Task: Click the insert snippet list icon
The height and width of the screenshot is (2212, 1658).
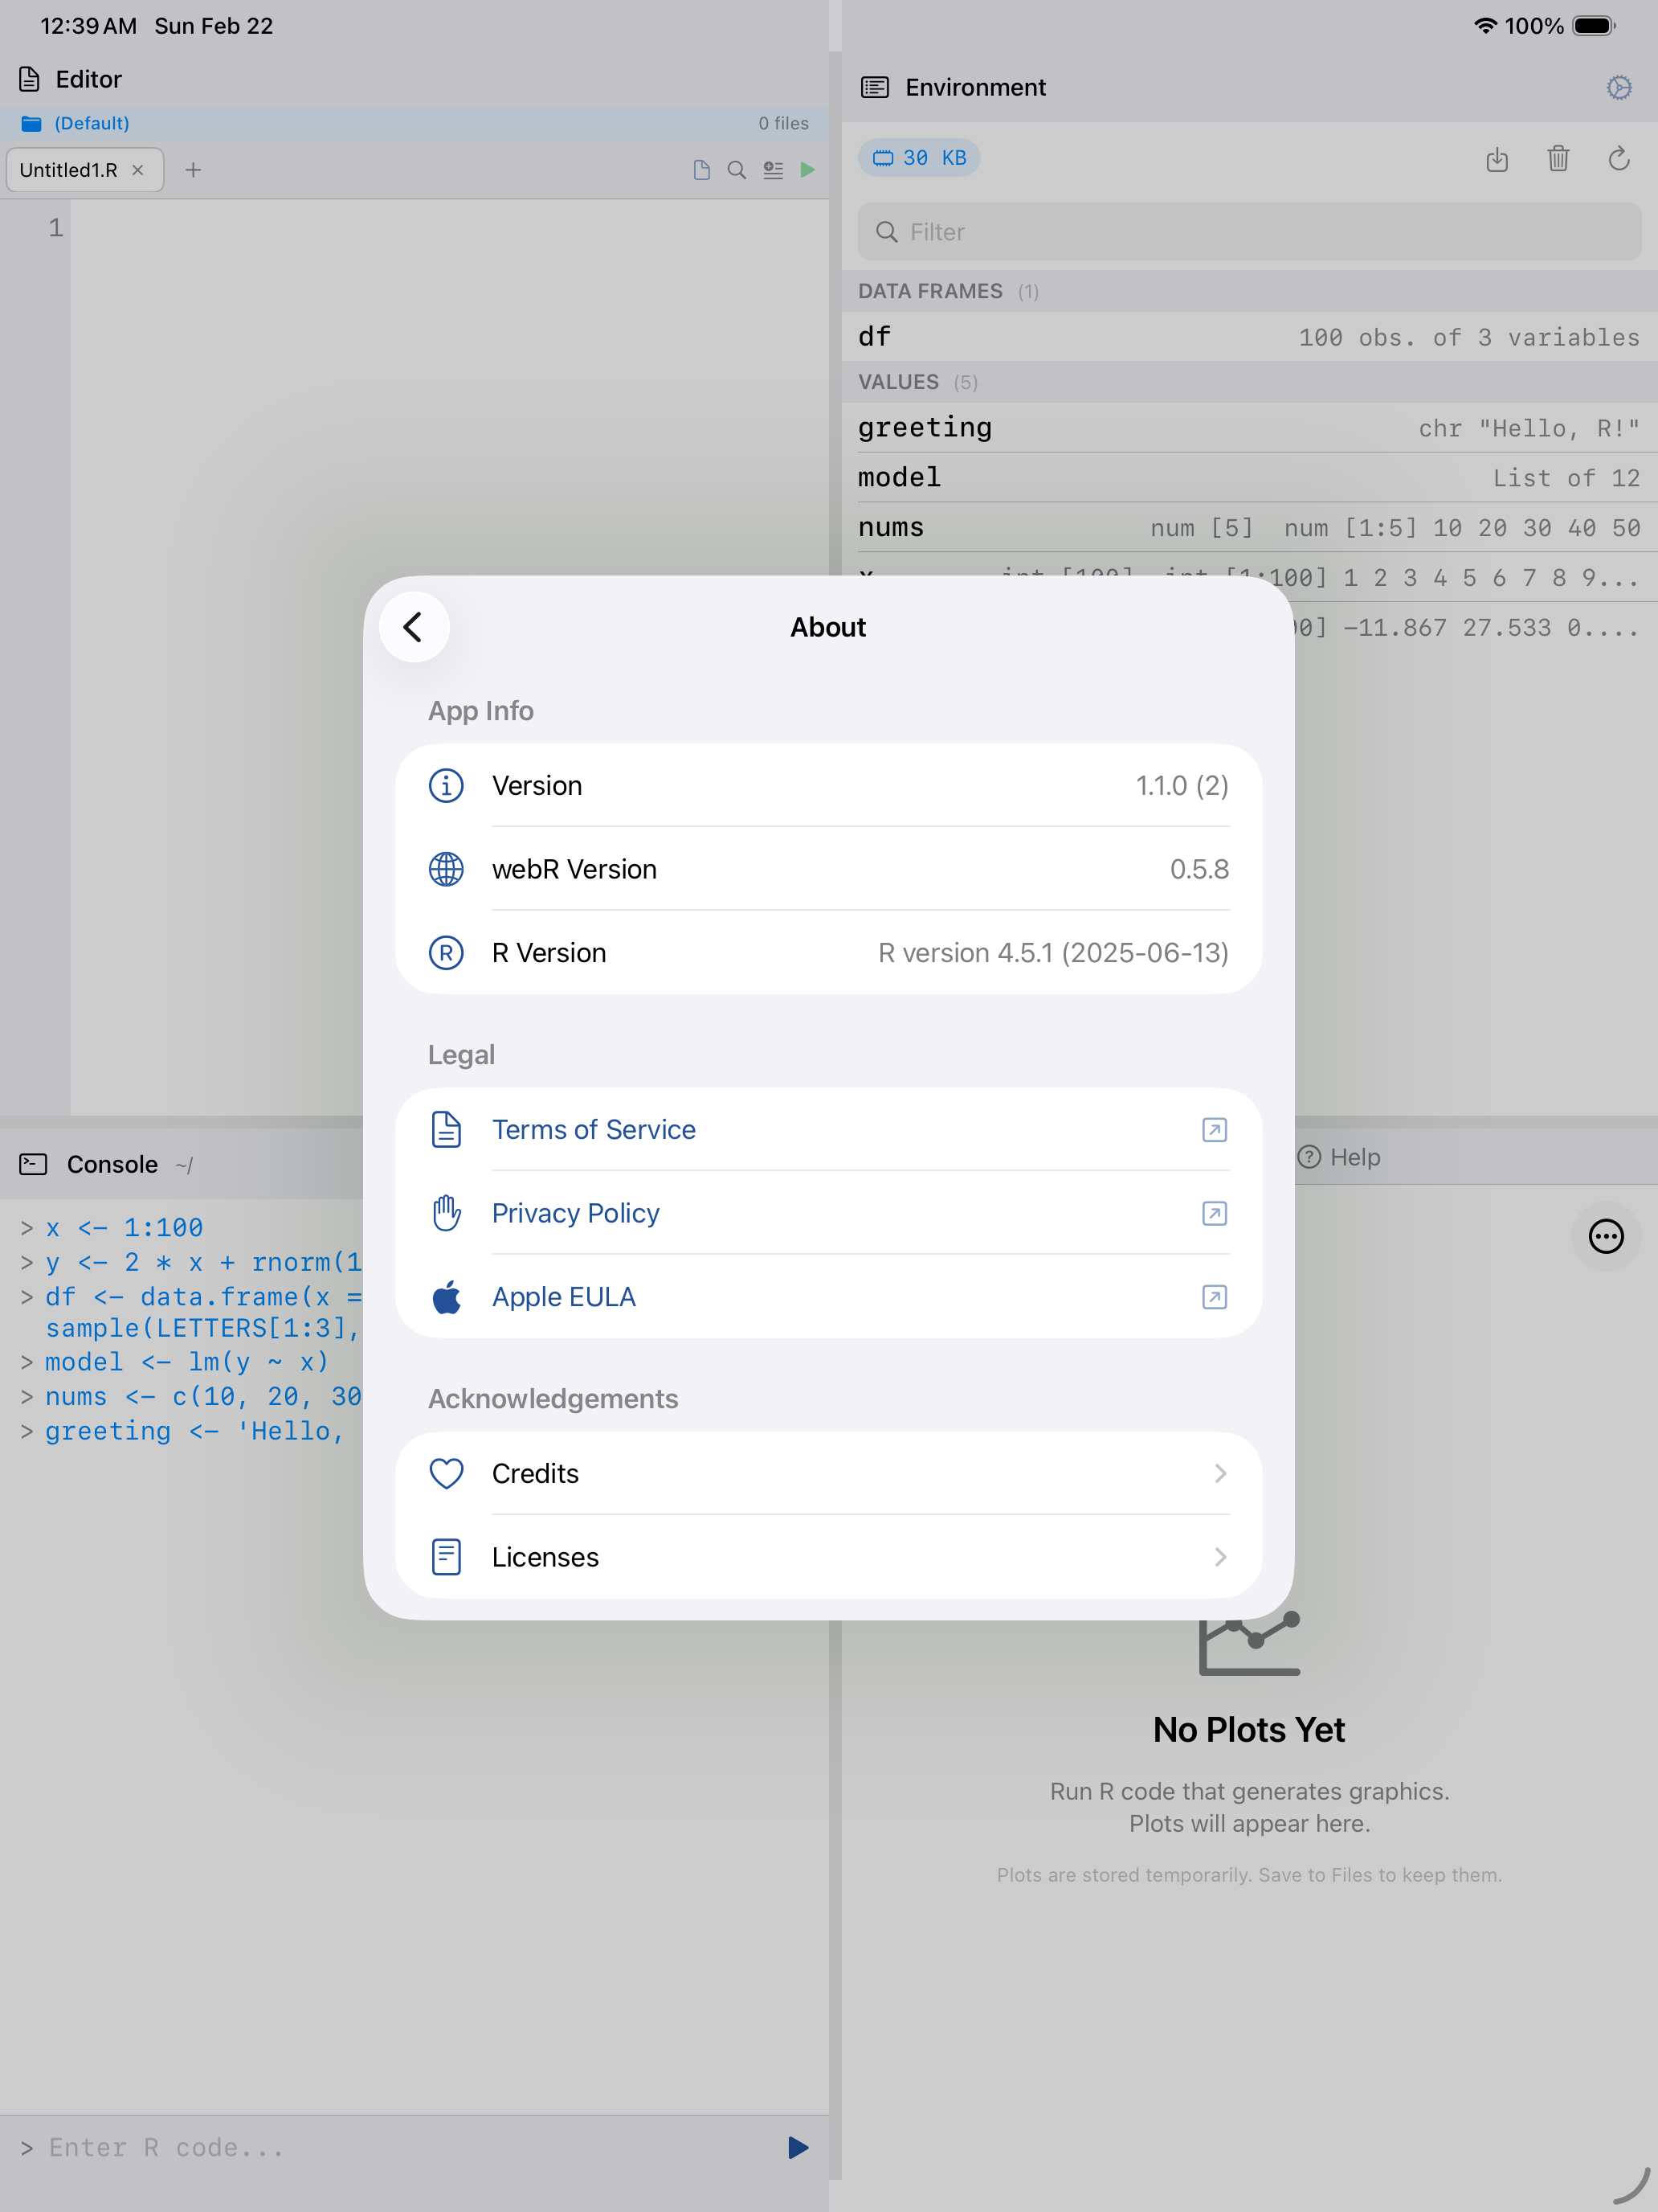Action: coord(773,170)
